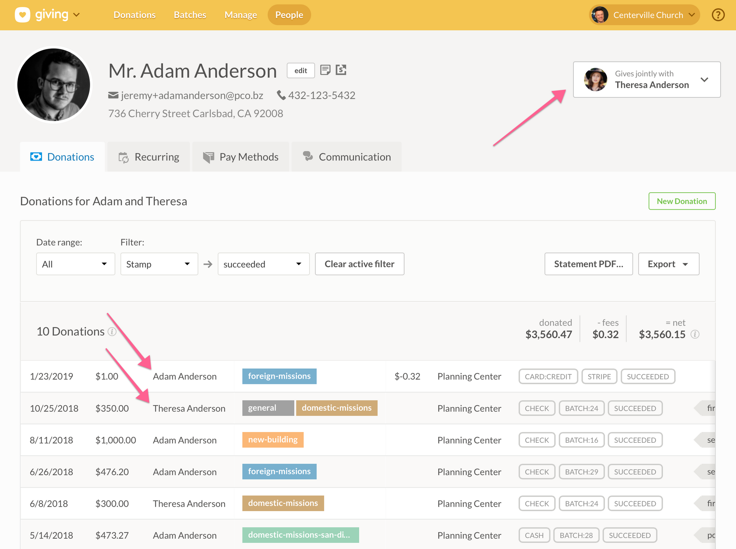Click the email envelope icon
The height and width of the screenshot is (549, 736).
(113, 96)
